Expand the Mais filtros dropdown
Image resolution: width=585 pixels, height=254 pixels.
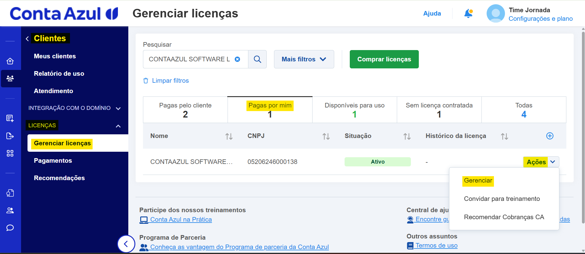coord(304,59)
